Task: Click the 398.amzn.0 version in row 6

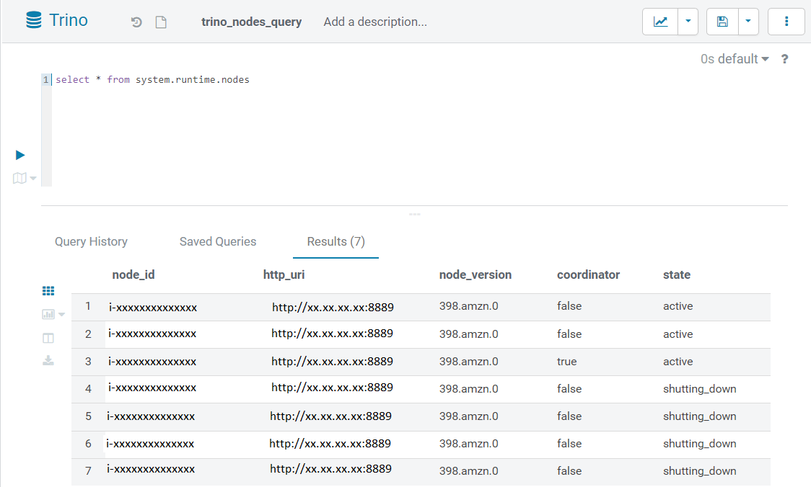Action: [468, 444]
